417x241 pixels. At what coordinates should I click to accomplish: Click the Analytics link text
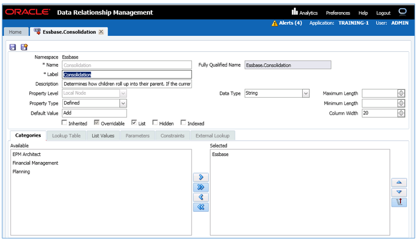(x=309, y=13)
